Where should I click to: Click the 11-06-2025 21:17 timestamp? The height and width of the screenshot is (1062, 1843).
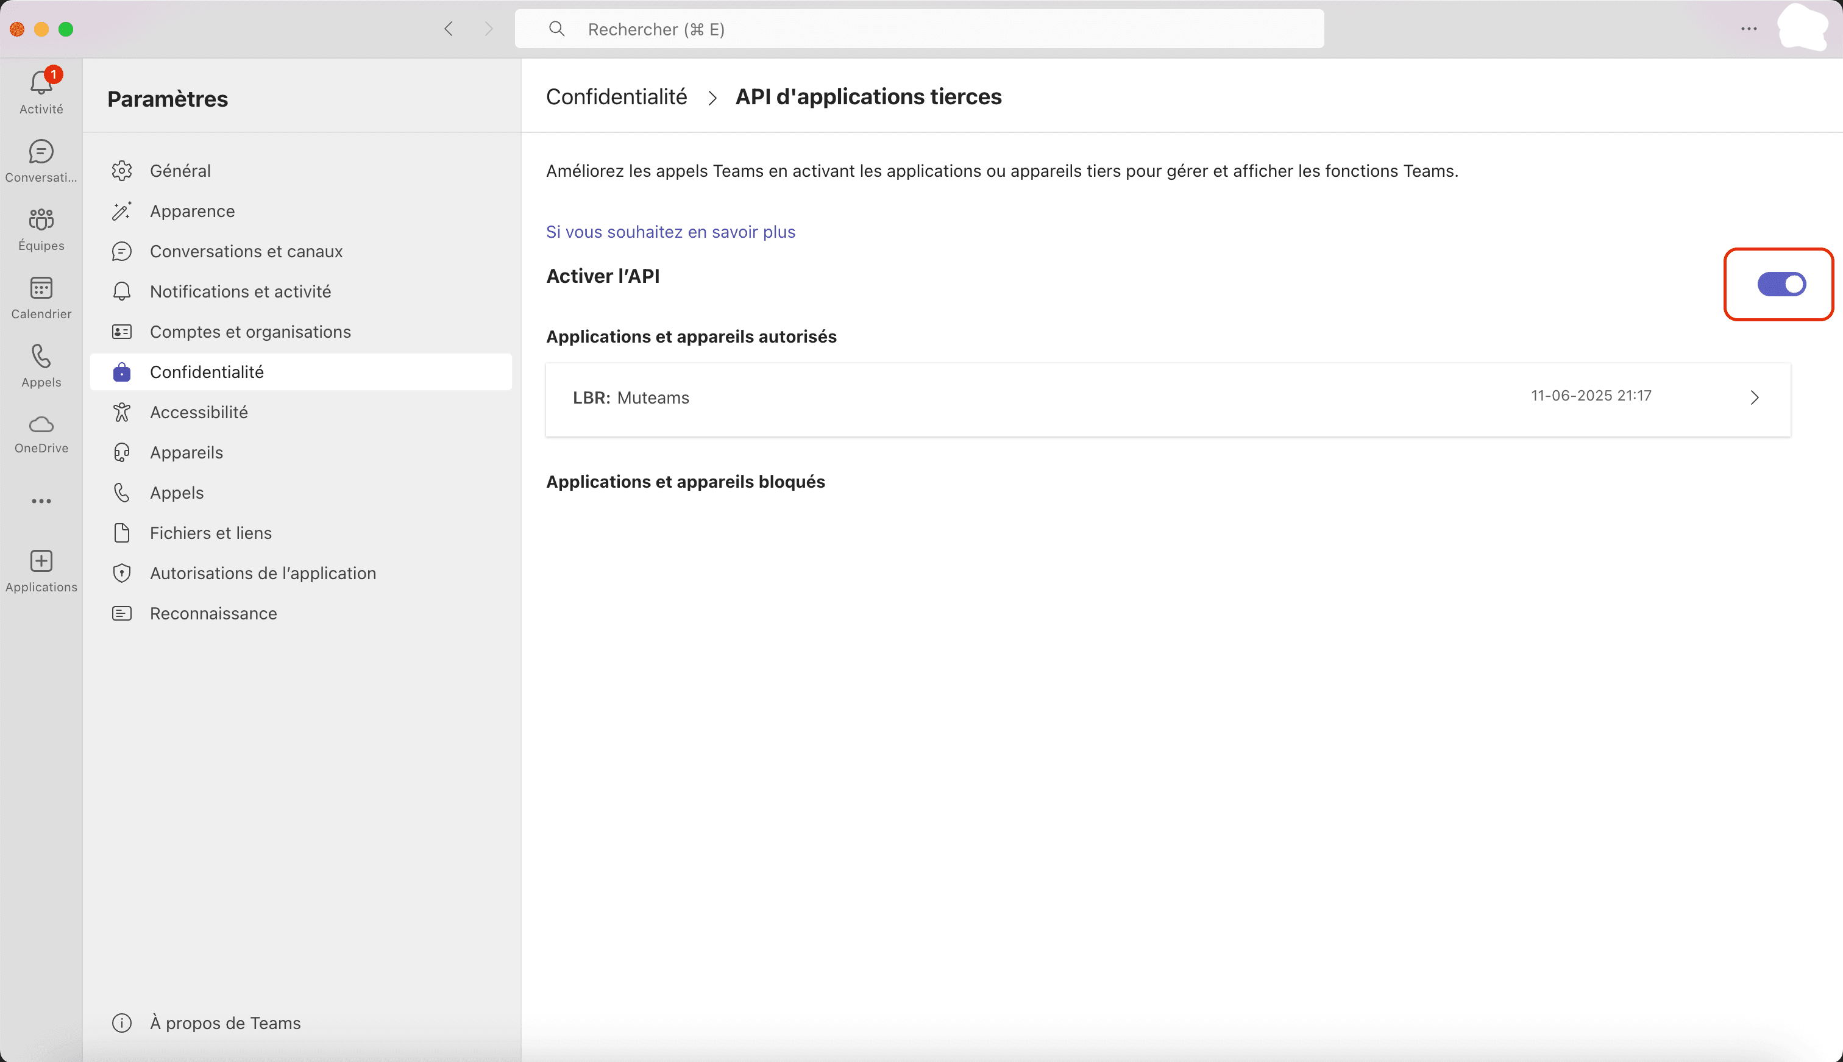pos(1591,396)
